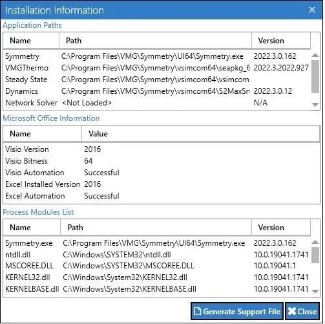Click Application Paths Path column header
The height and width of the screenshot is (324, 325).
pos(155,41)
